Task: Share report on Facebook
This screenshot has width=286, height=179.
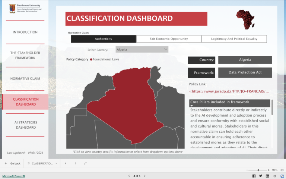Action: point(254,176)
